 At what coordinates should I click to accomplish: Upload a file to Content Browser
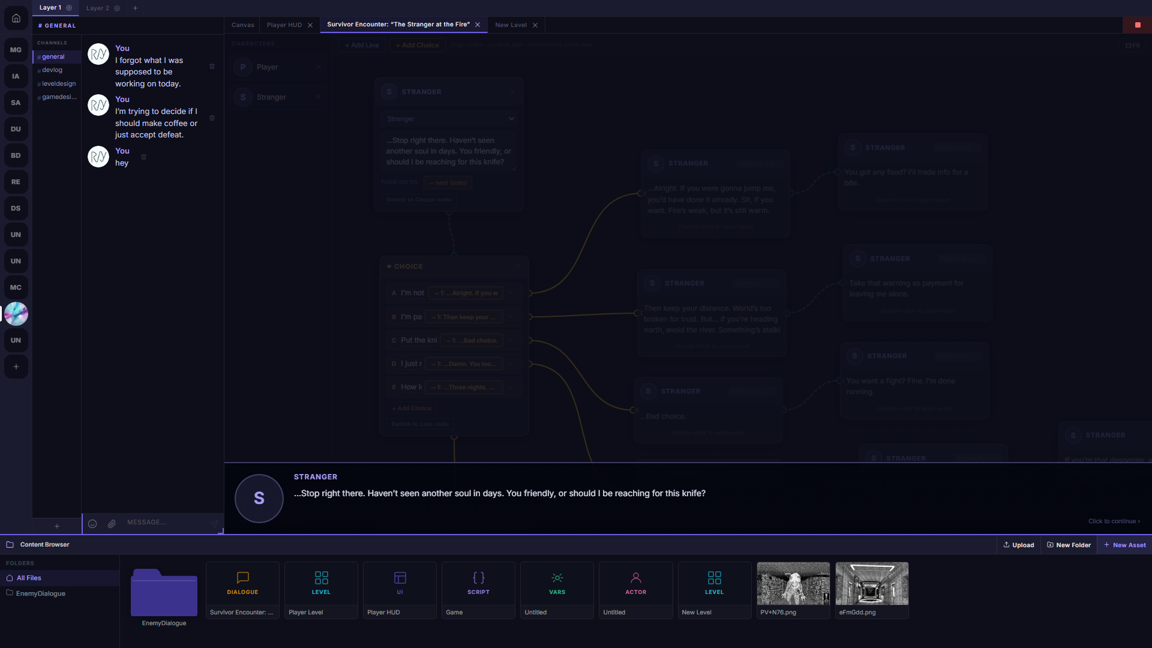1019,545
